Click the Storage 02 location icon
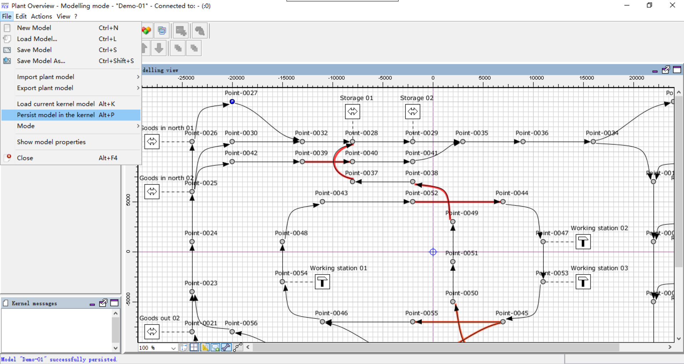The height and width of the screenshot is (364, 684). 413,111
